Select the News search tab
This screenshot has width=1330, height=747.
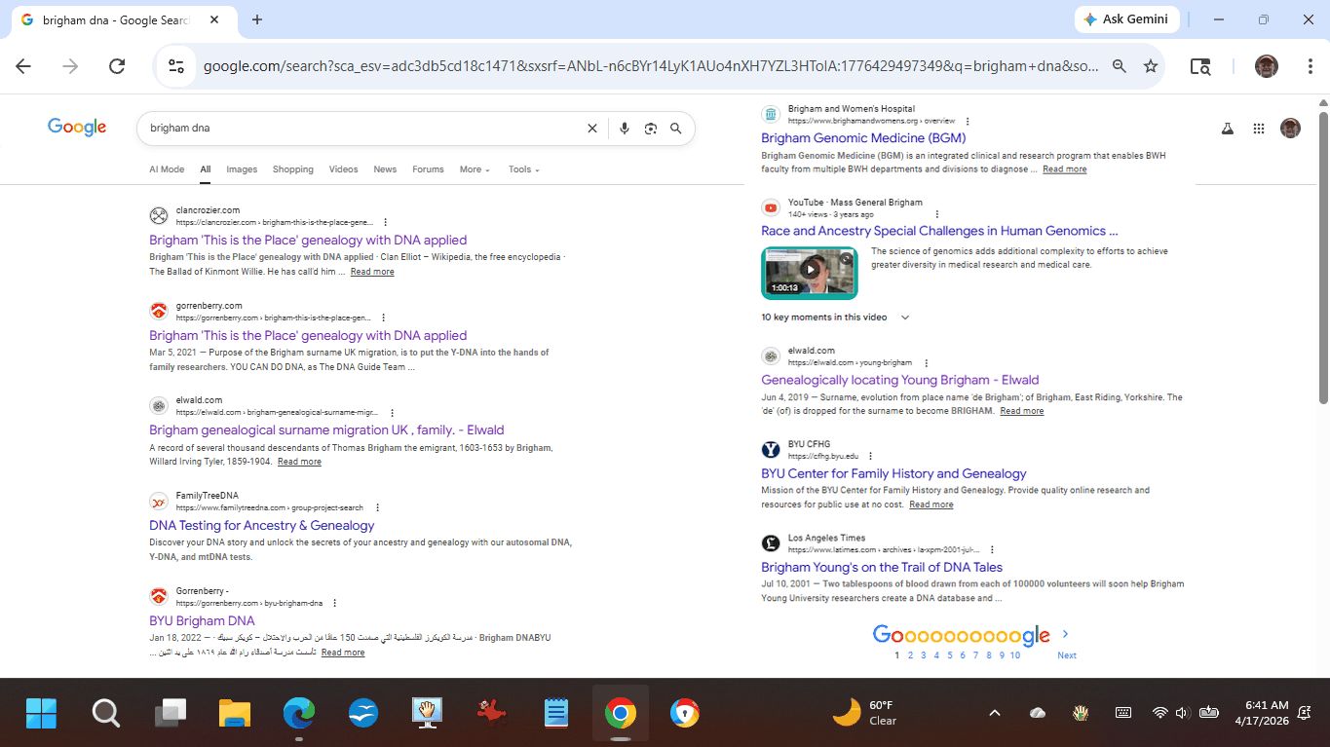pyautogui.click(x=385, y=169)
